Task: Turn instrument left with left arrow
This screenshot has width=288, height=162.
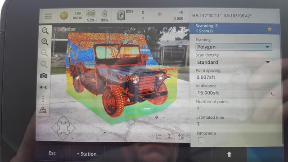Action: pos(55,128)
